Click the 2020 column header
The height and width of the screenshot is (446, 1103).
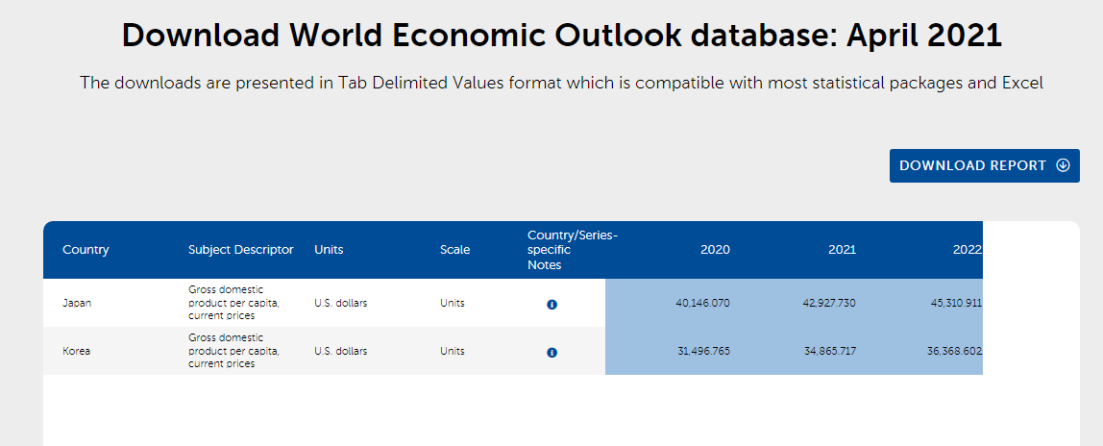715,250
